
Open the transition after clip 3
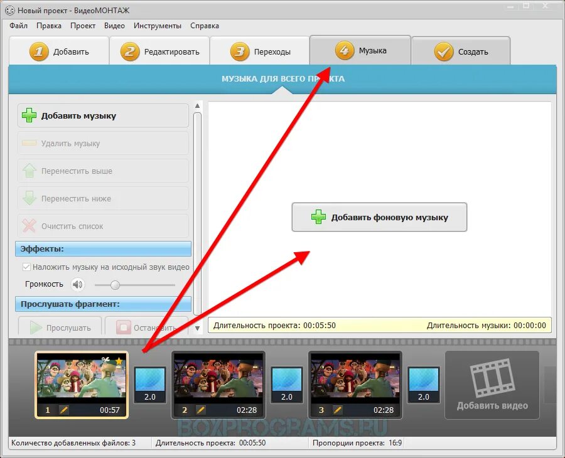(x=423, y=385)
